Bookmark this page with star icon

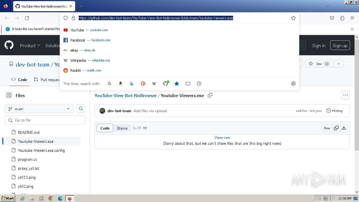[293, 18]
